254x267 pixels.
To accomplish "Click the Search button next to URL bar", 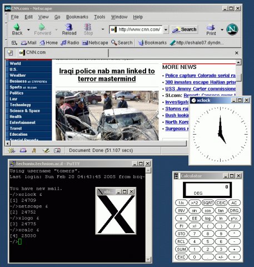I will pos(185,29).
